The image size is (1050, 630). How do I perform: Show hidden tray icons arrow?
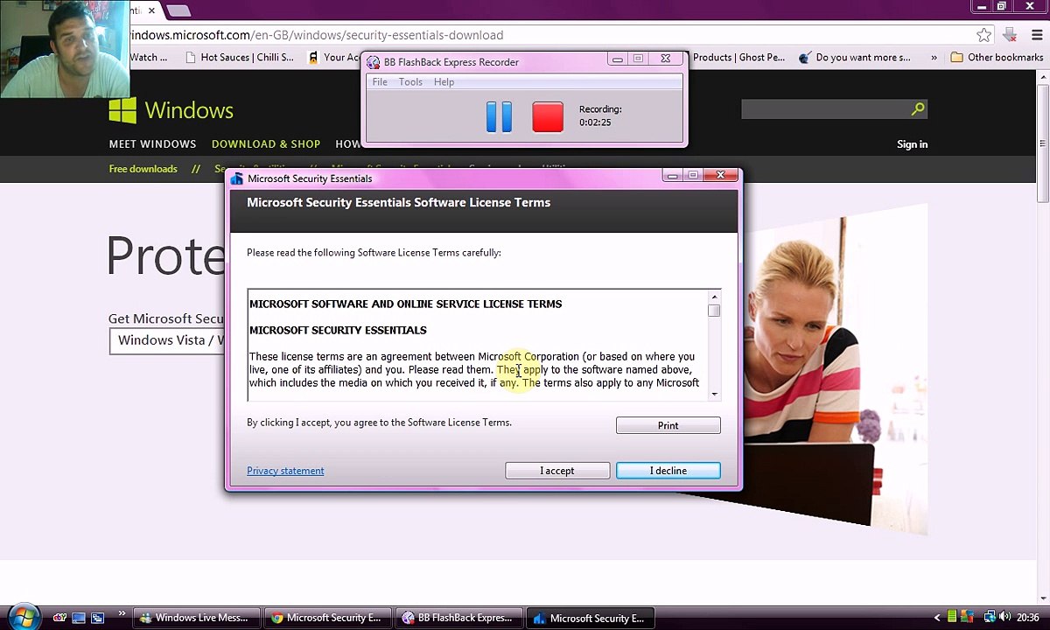tap(938, 618)
